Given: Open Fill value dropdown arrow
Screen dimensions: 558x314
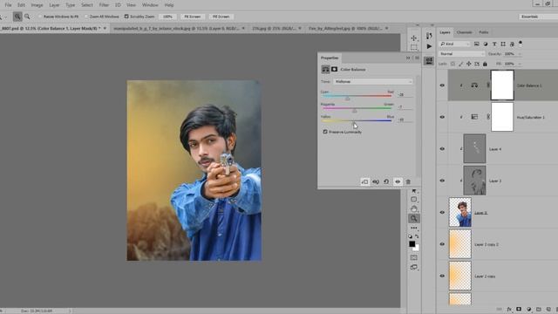Looking at the screenshot, I should click(x=520, y=64).
